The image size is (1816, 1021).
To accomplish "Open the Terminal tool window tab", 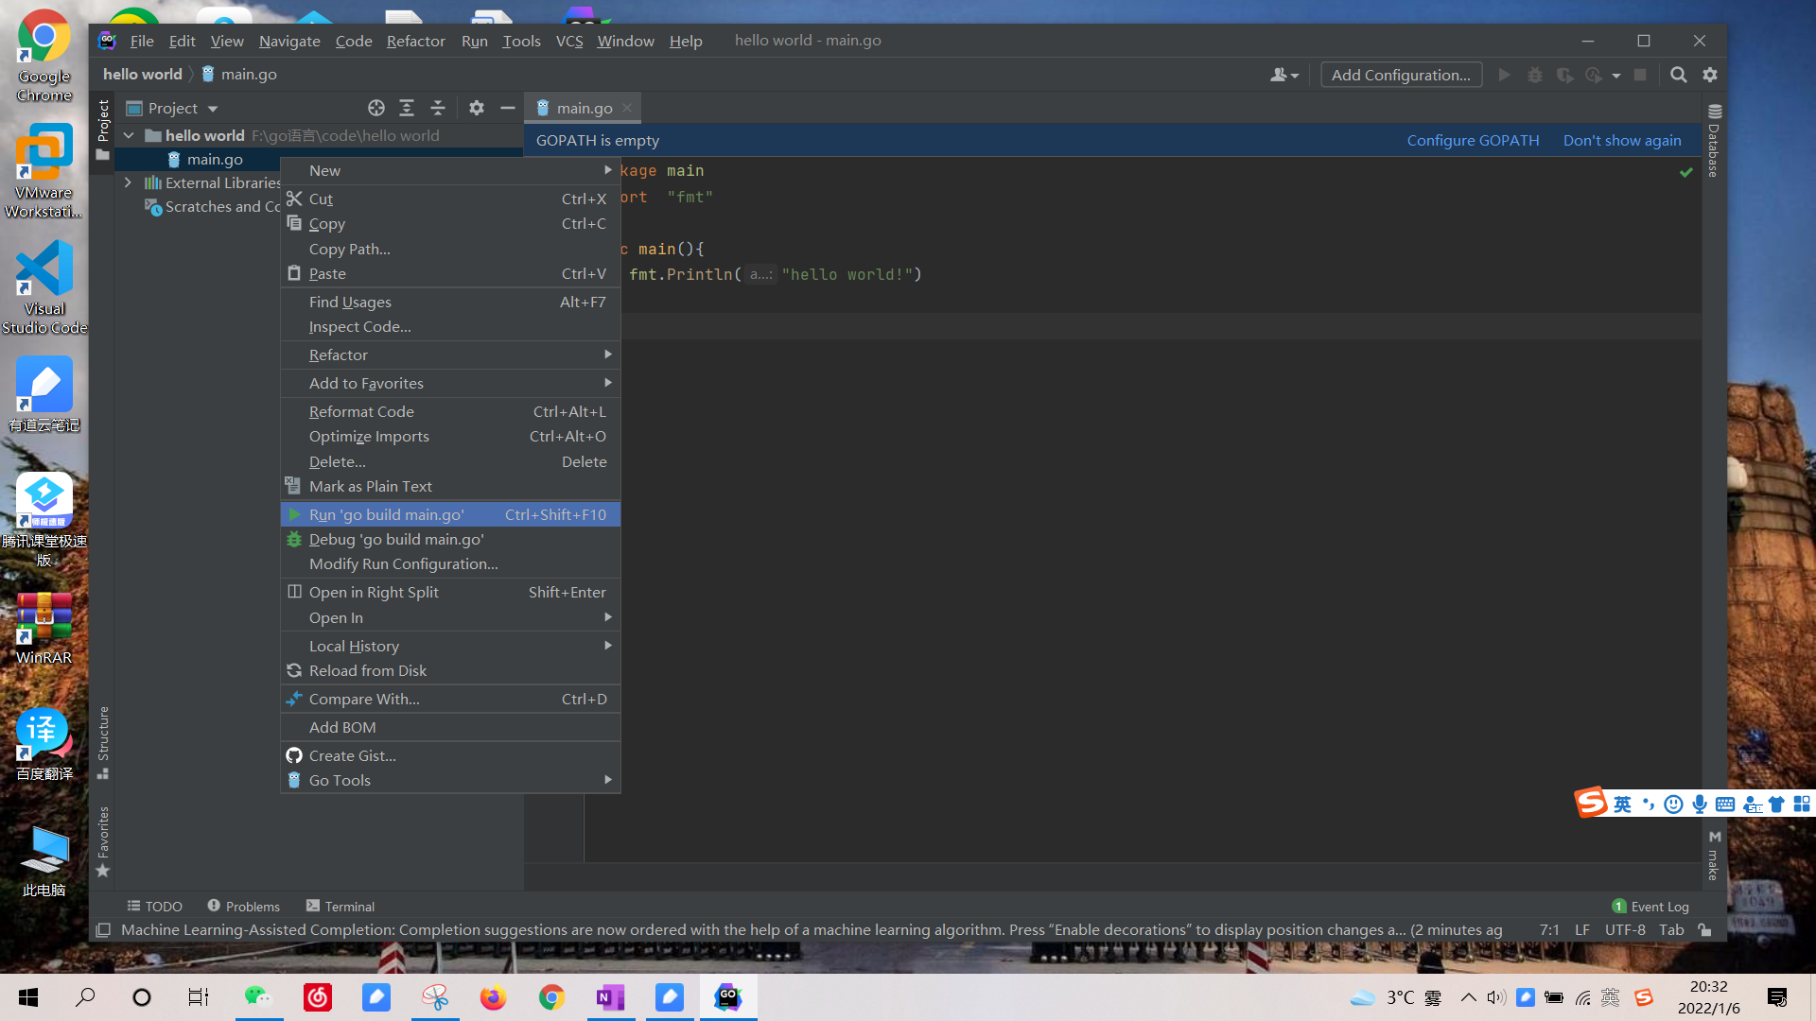I will pos(340,906).
